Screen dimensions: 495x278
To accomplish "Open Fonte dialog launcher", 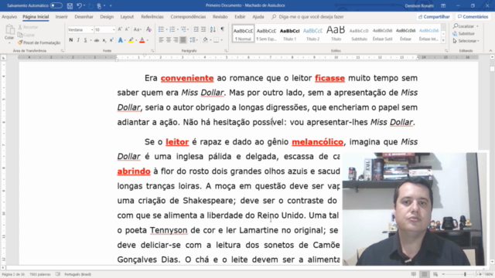I will coord(152,51).
